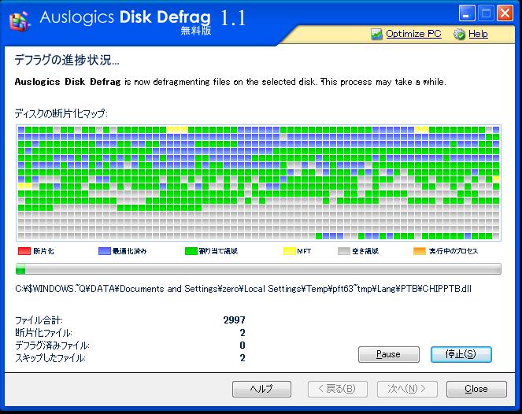Open the Help link
The width and height of the screenshot is (522, 414).
(478, 34)
